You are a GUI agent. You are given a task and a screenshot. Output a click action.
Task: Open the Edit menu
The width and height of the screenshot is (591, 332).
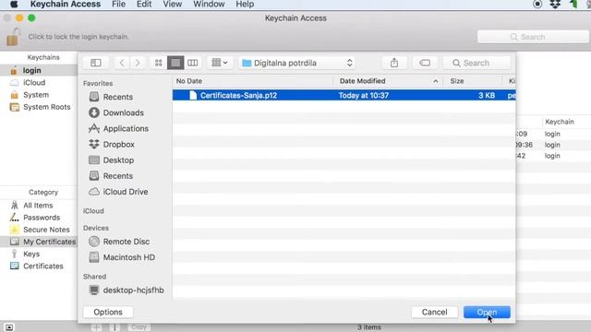144,4
